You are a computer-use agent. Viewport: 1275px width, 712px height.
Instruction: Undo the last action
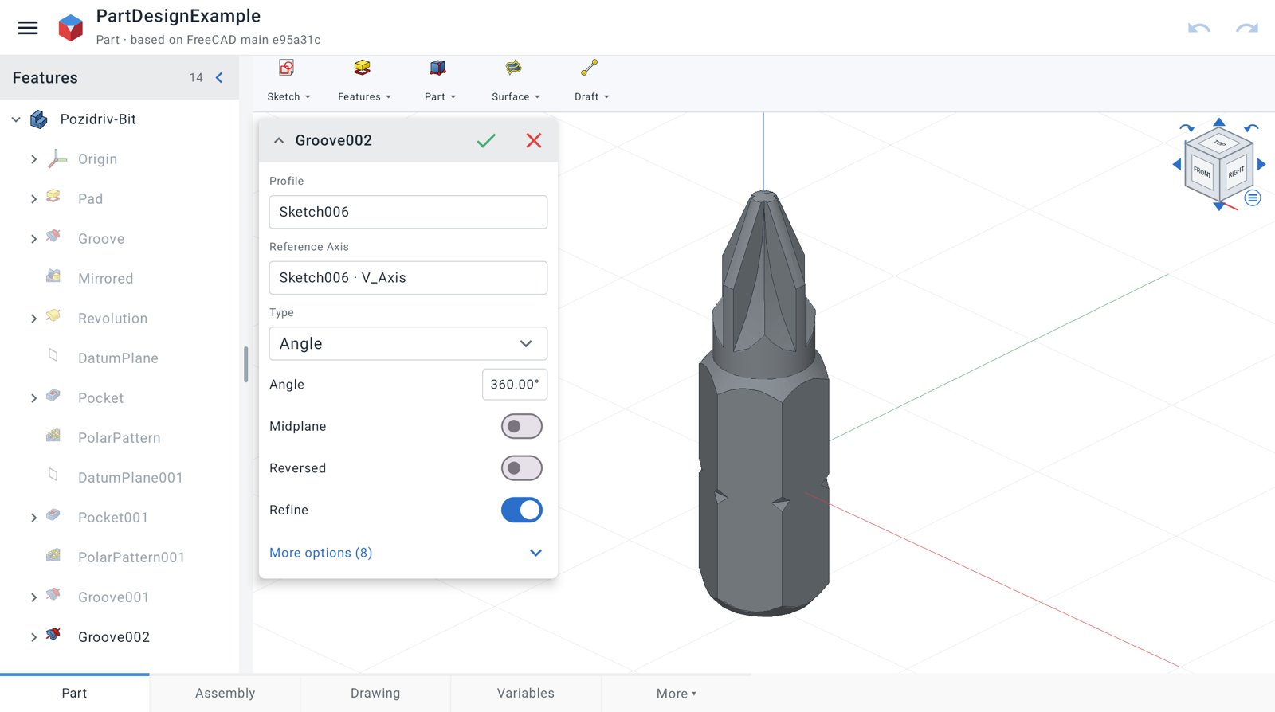coord(1198,28)
